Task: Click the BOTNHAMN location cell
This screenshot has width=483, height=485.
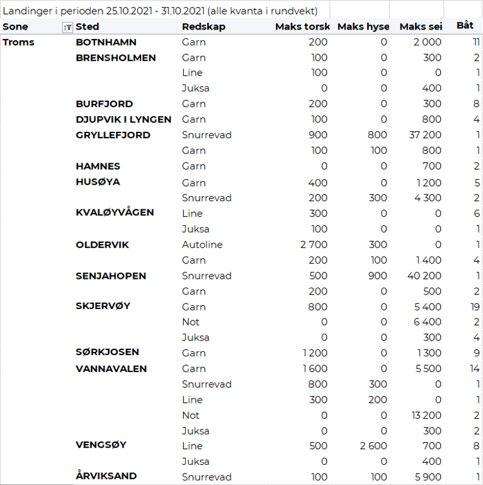Action: click(106, 42)
